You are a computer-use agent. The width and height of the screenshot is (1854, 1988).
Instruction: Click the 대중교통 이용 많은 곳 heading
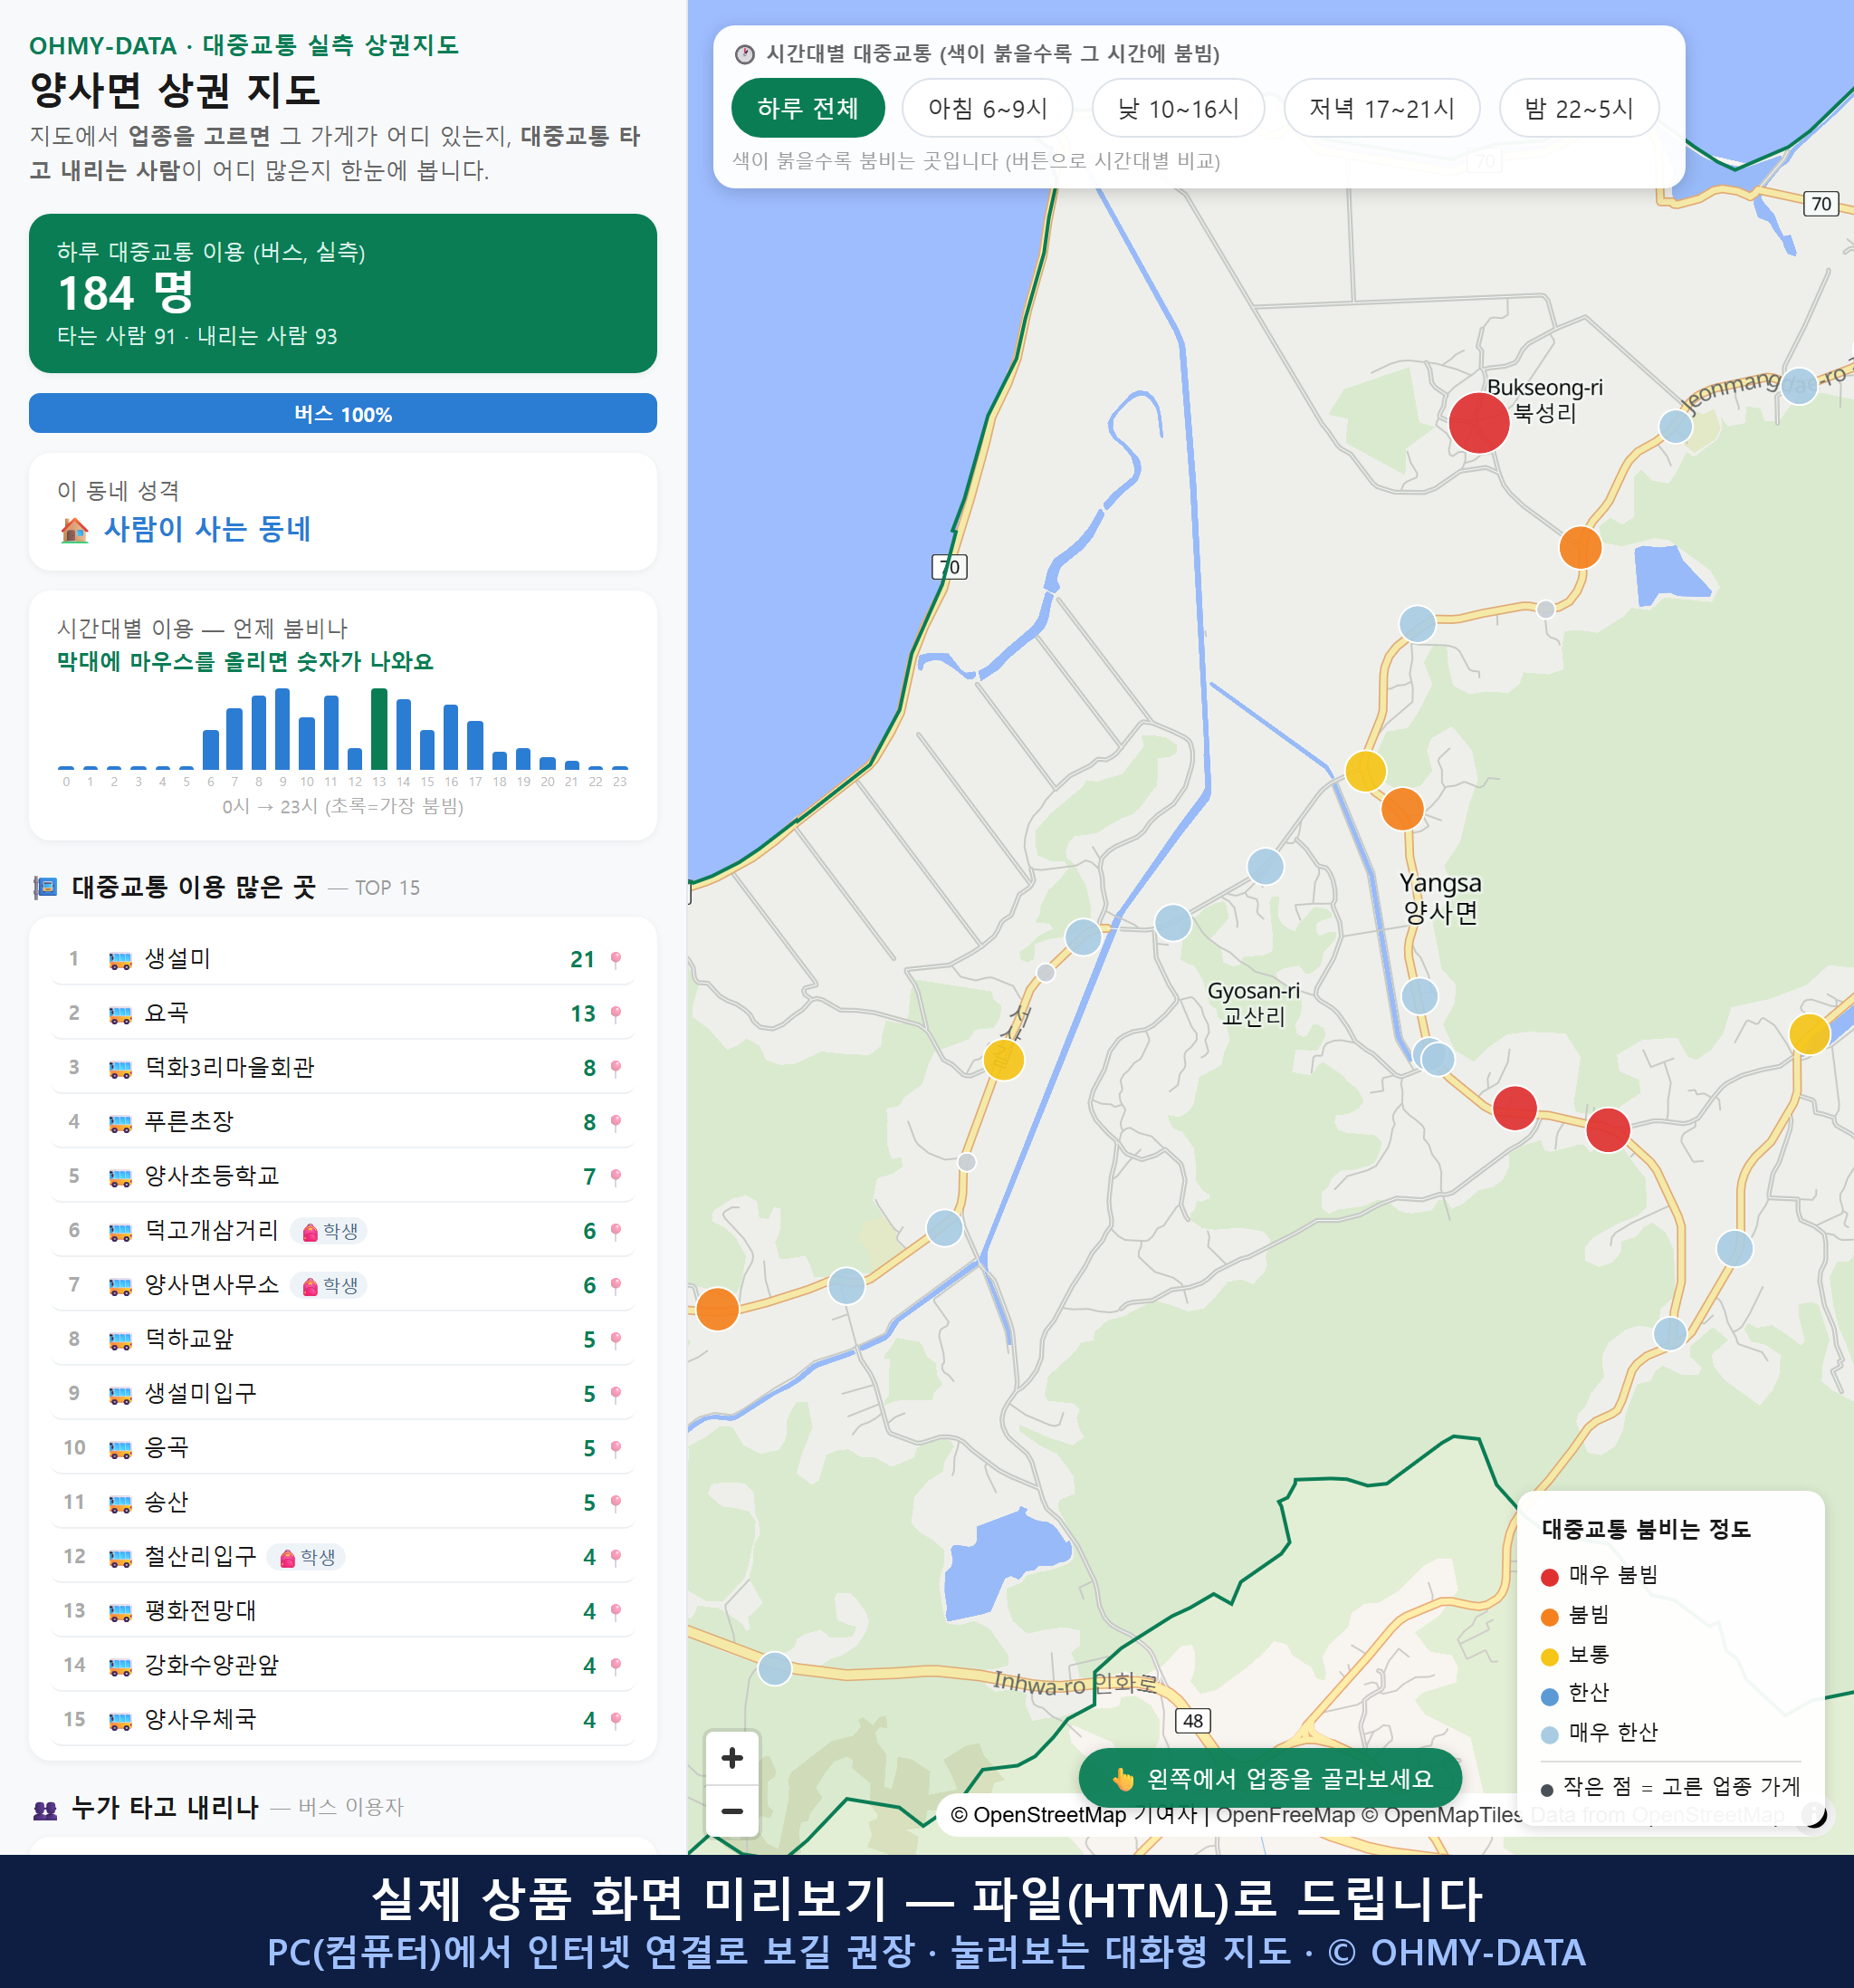point(194,887)
